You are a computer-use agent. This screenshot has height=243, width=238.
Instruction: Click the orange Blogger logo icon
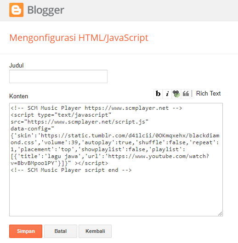click(16, 10)
